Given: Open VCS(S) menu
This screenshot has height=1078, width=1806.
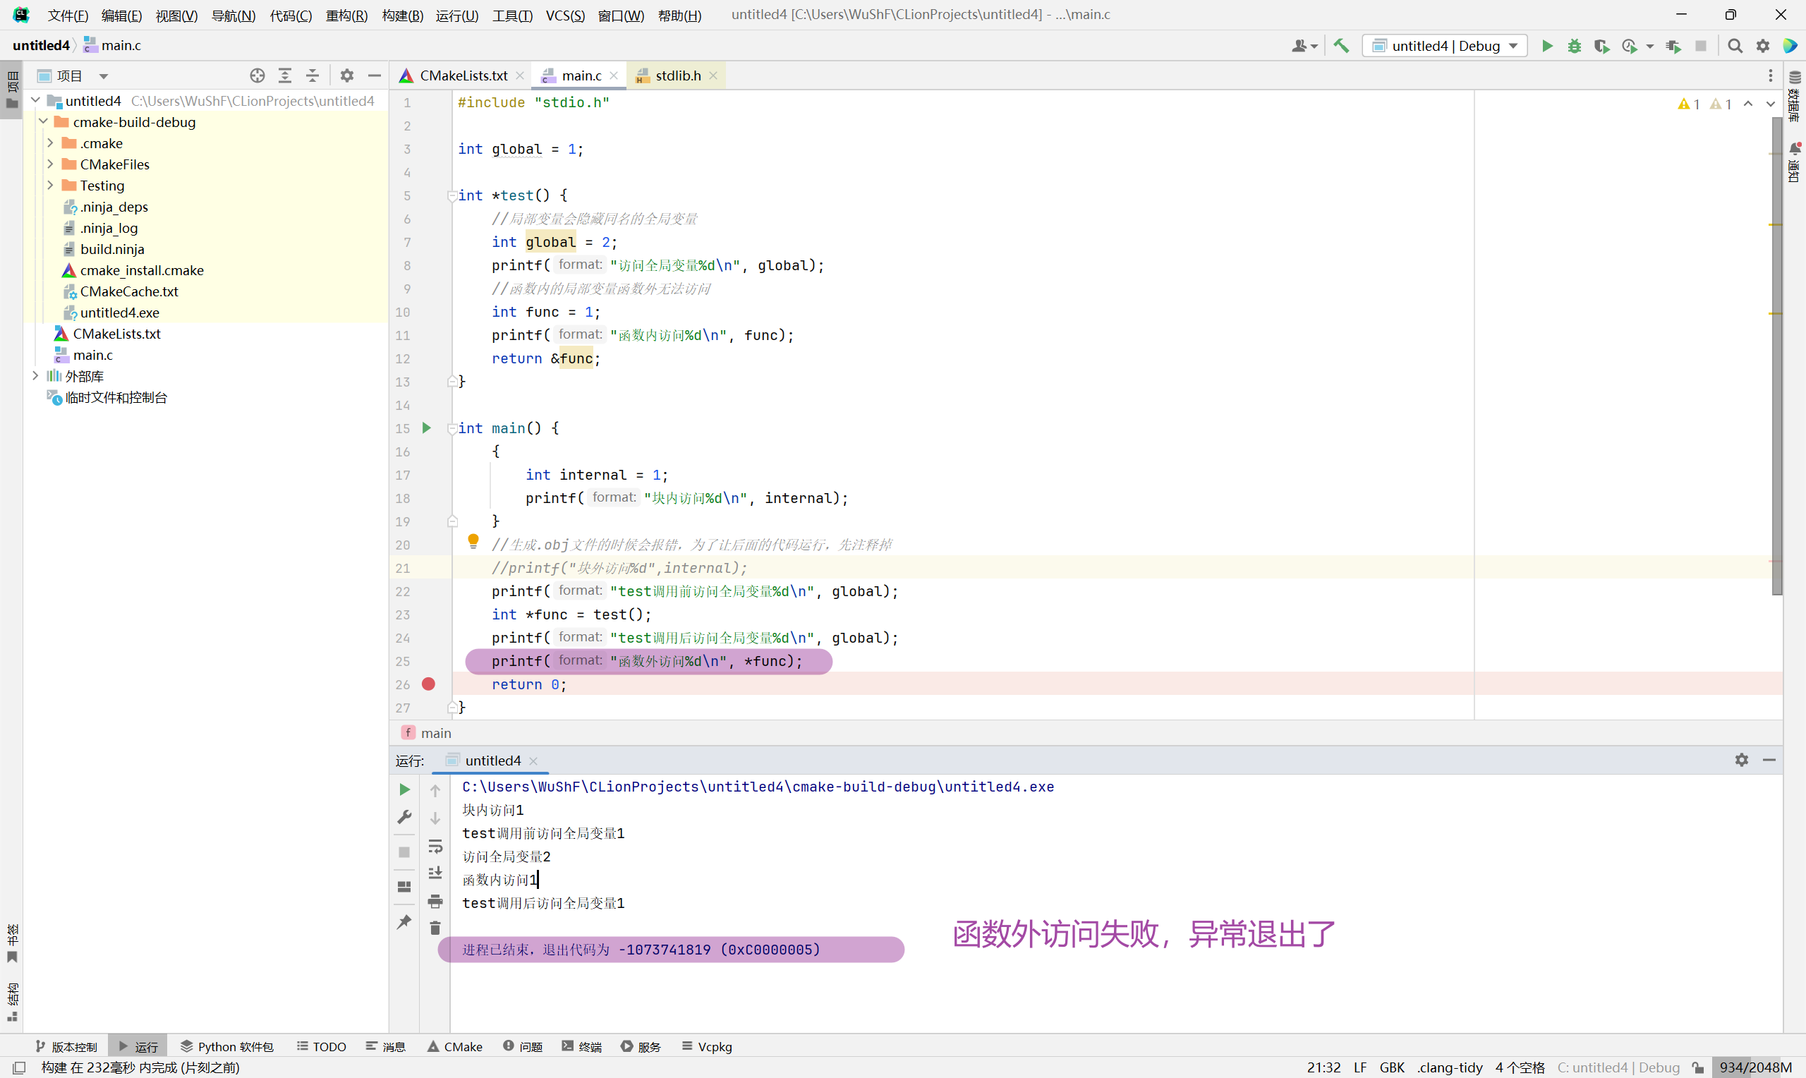Looking at the screenshot, I should [x=565, y=16].
